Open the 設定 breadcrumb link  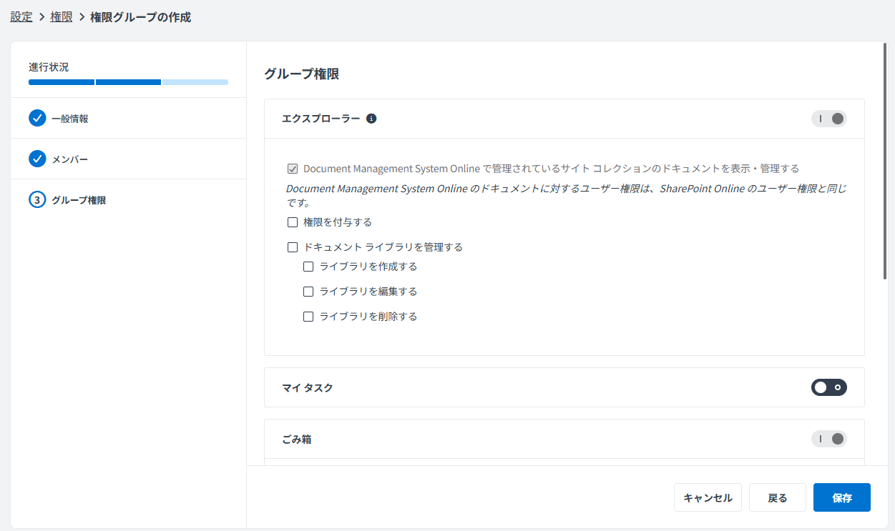point(21,16)
